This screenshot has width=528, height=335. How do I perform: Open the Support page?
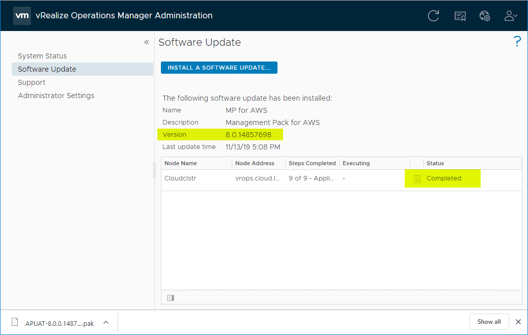coord(31,82)
